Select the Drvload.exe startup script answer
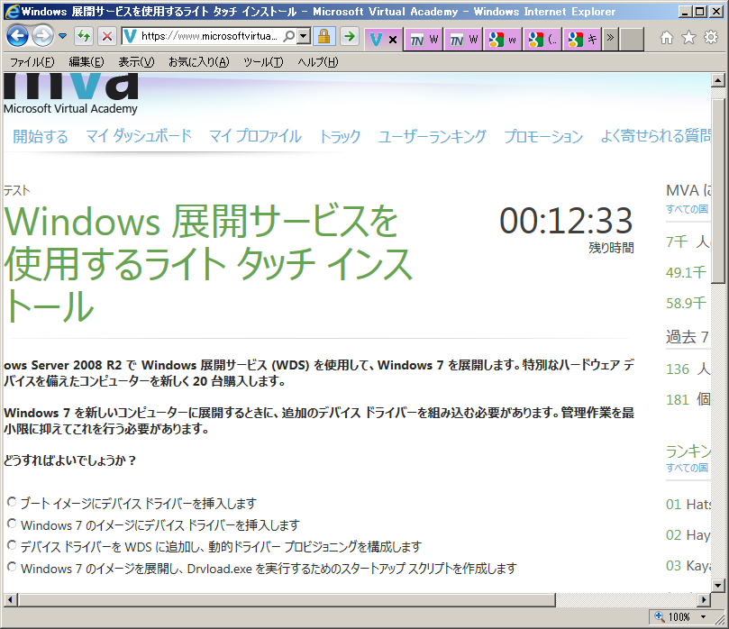The height and width of the screenshot is (629, 729). tap(12, 567)
